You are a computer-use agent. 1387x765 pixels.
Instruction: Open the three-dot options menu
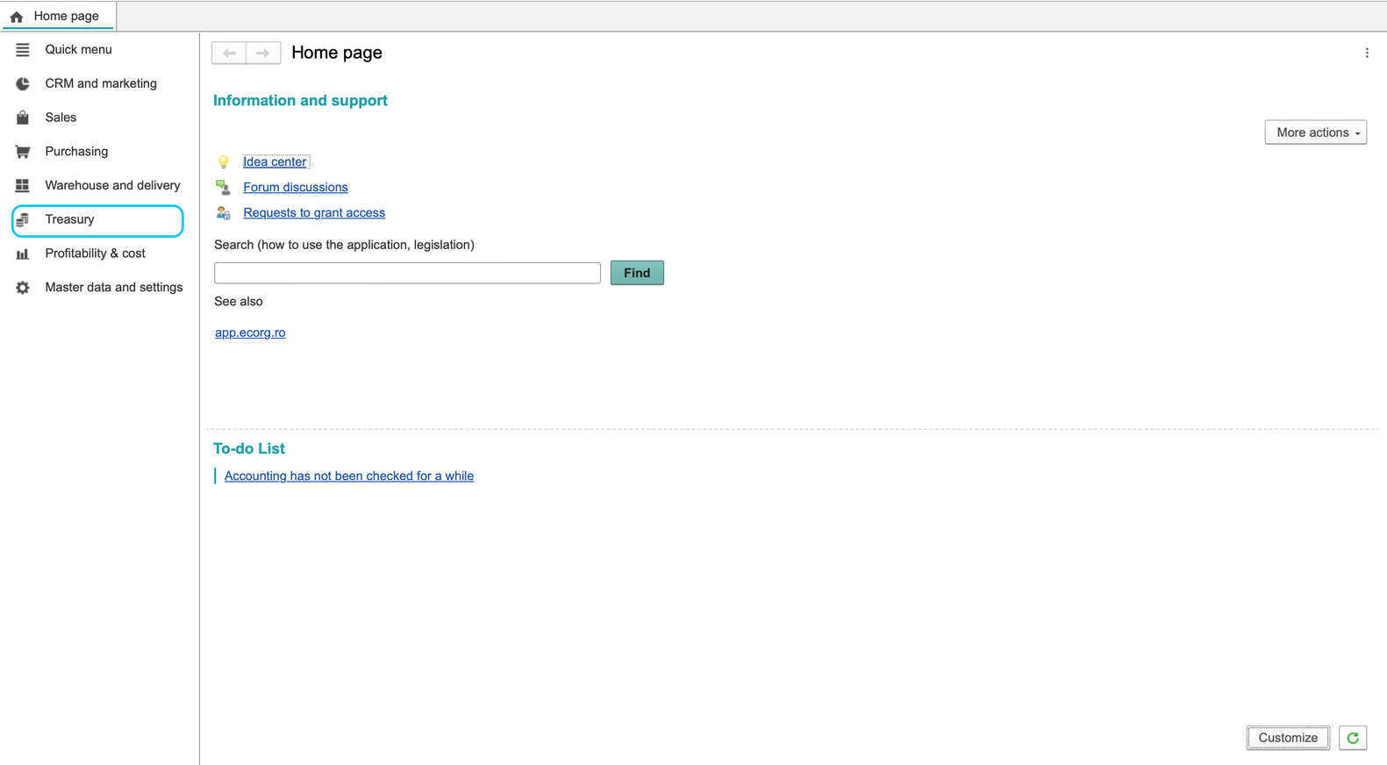pos(1367,53)
